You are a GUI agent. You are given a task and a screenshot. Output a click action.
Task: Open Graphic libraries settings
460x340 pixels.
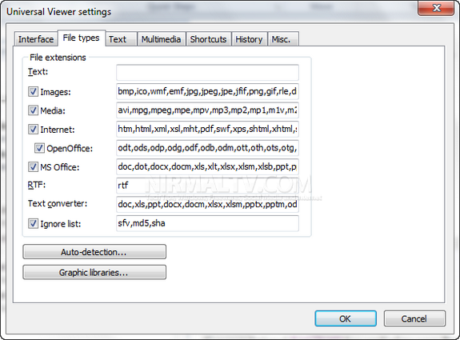coord(94,272)
